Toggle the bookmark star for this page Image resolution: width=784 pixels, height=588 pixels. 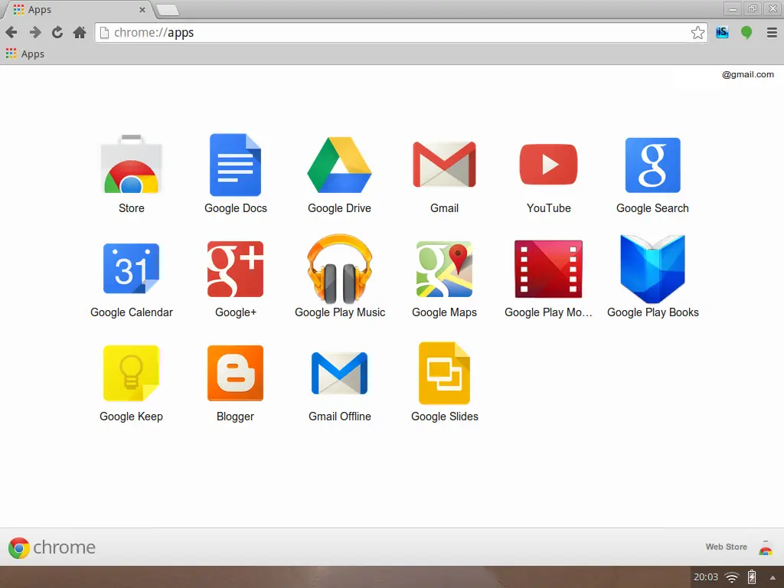(697, 33)
